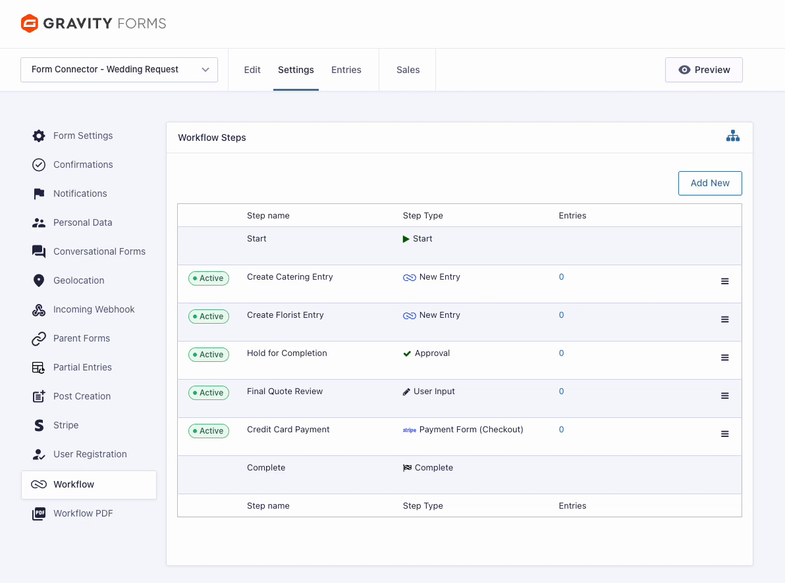Click the Preview button
The height and width of the screenshot is (583, 785).
click(x=703, y=70)
